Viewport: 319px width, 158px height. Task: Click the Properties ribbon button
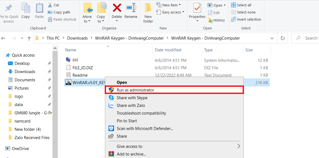click(x=197, y=10)
